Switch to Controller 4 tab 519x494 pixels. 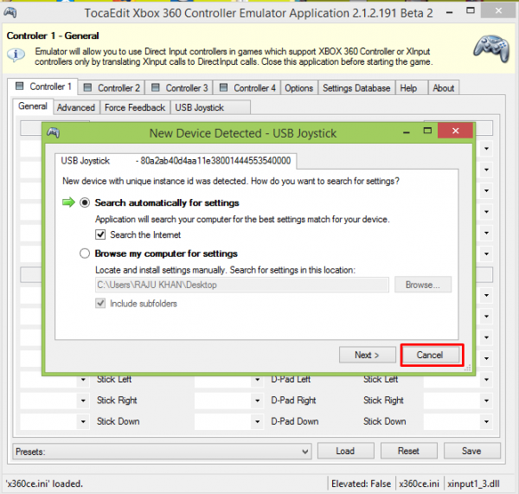tap(247, 88)
